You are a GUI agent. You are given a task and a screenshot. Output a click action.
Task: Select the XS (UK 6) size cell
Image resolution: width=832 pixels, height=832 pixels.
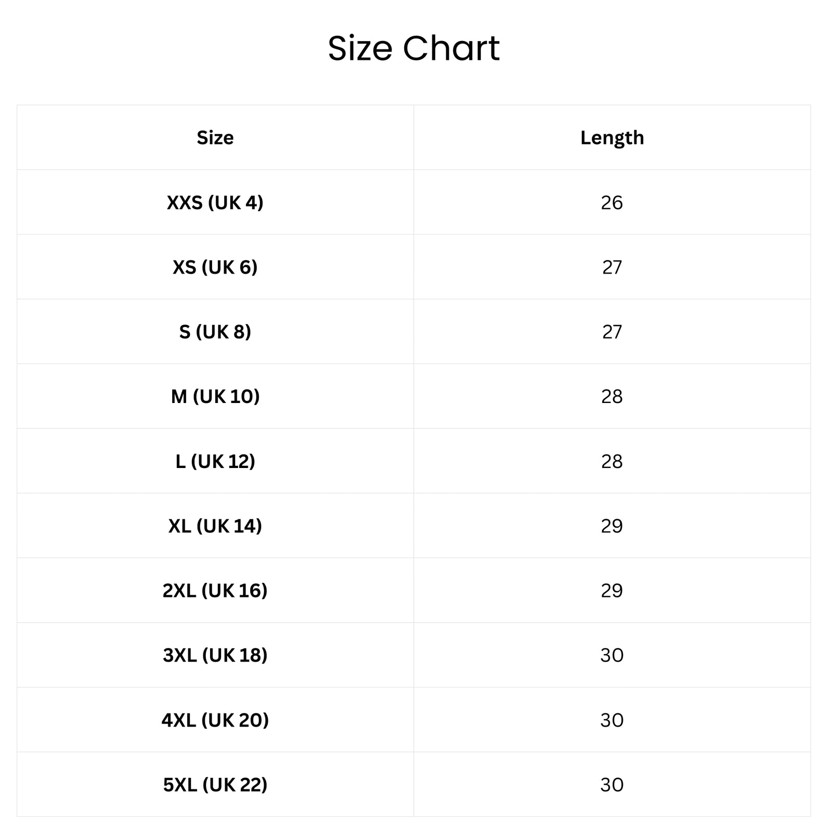215,267
